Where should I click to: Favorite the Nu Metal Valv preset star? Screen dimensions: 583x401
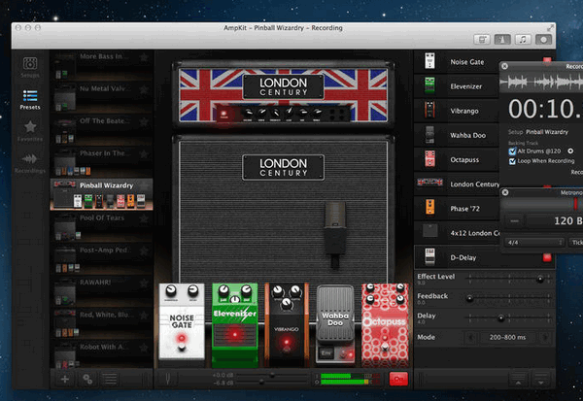(x=144, y=89)
